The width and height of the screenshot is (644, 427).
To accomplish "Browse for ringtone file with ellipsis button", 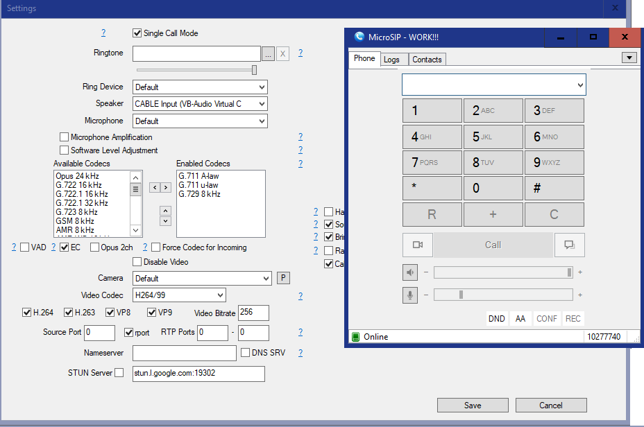I will (x=268, y=54).
